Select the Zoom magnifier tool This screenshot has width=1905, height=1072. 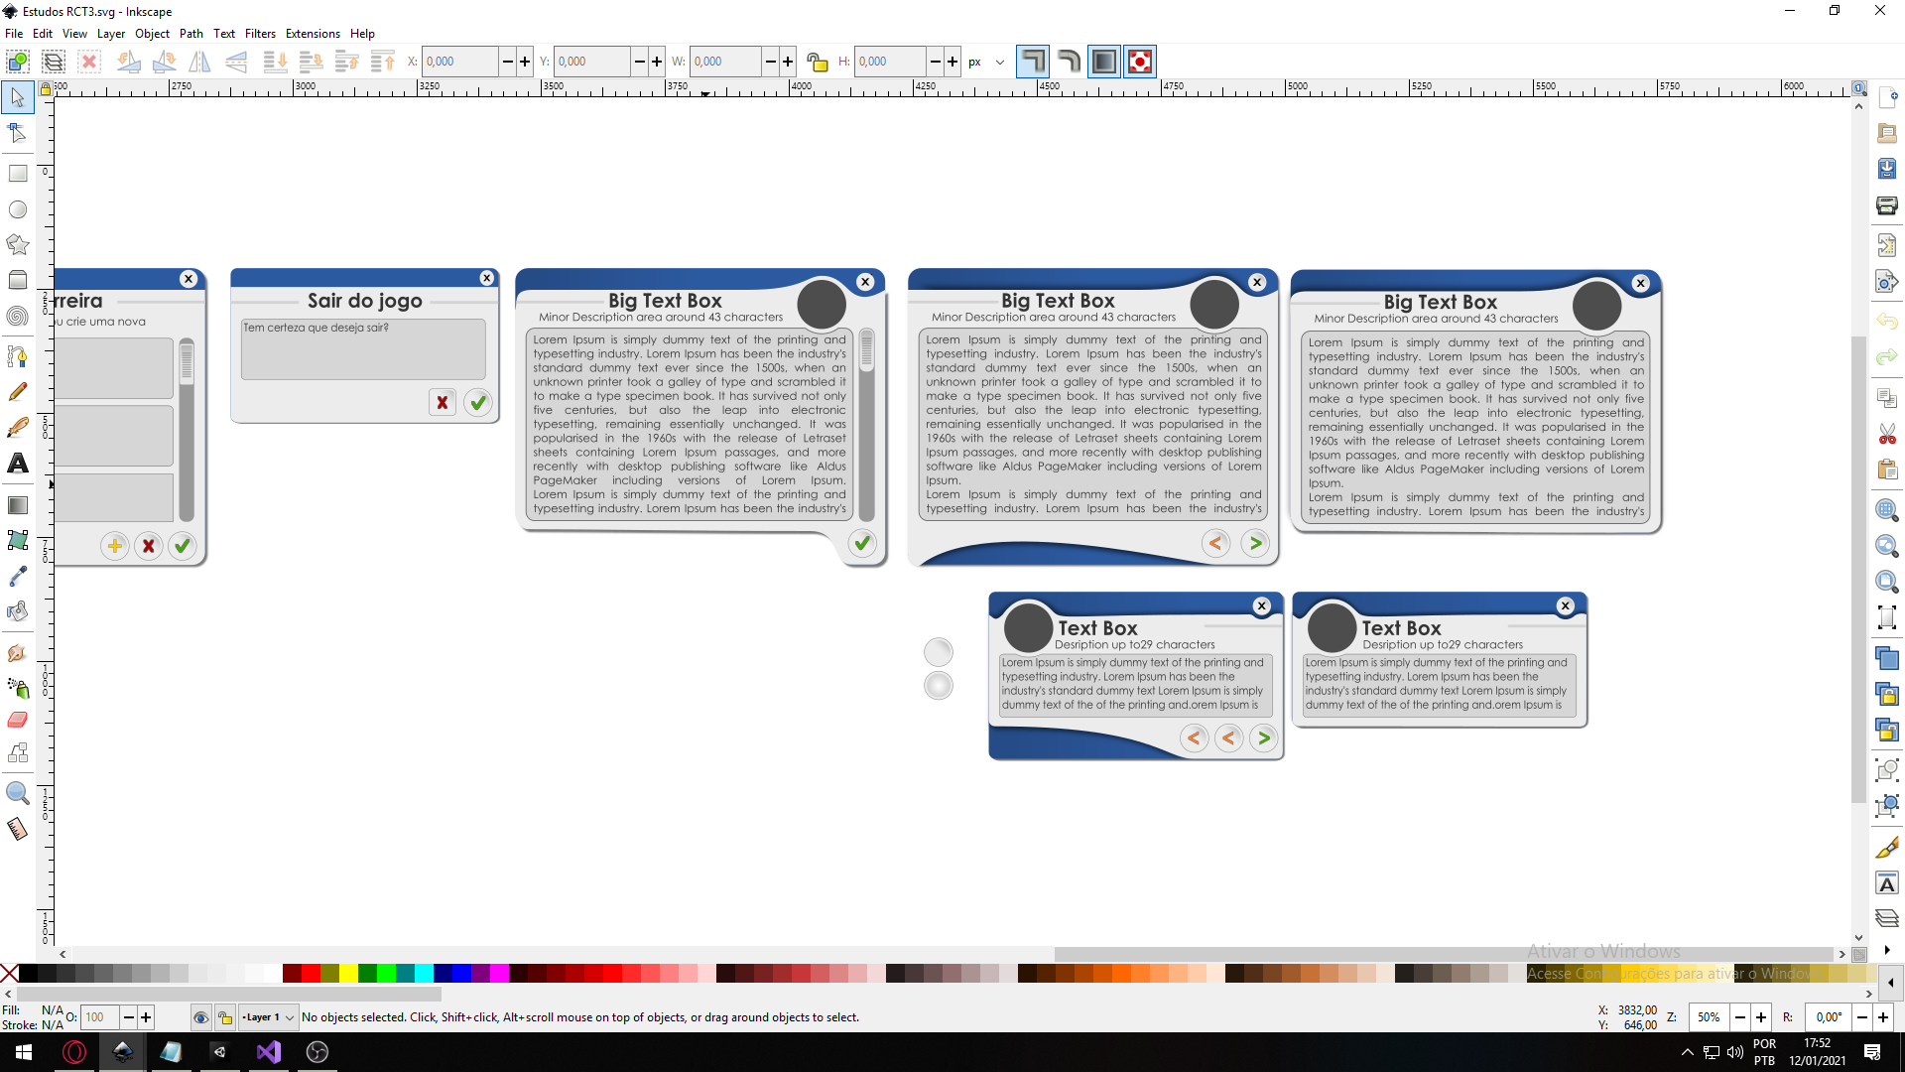[x=17, y=792]
